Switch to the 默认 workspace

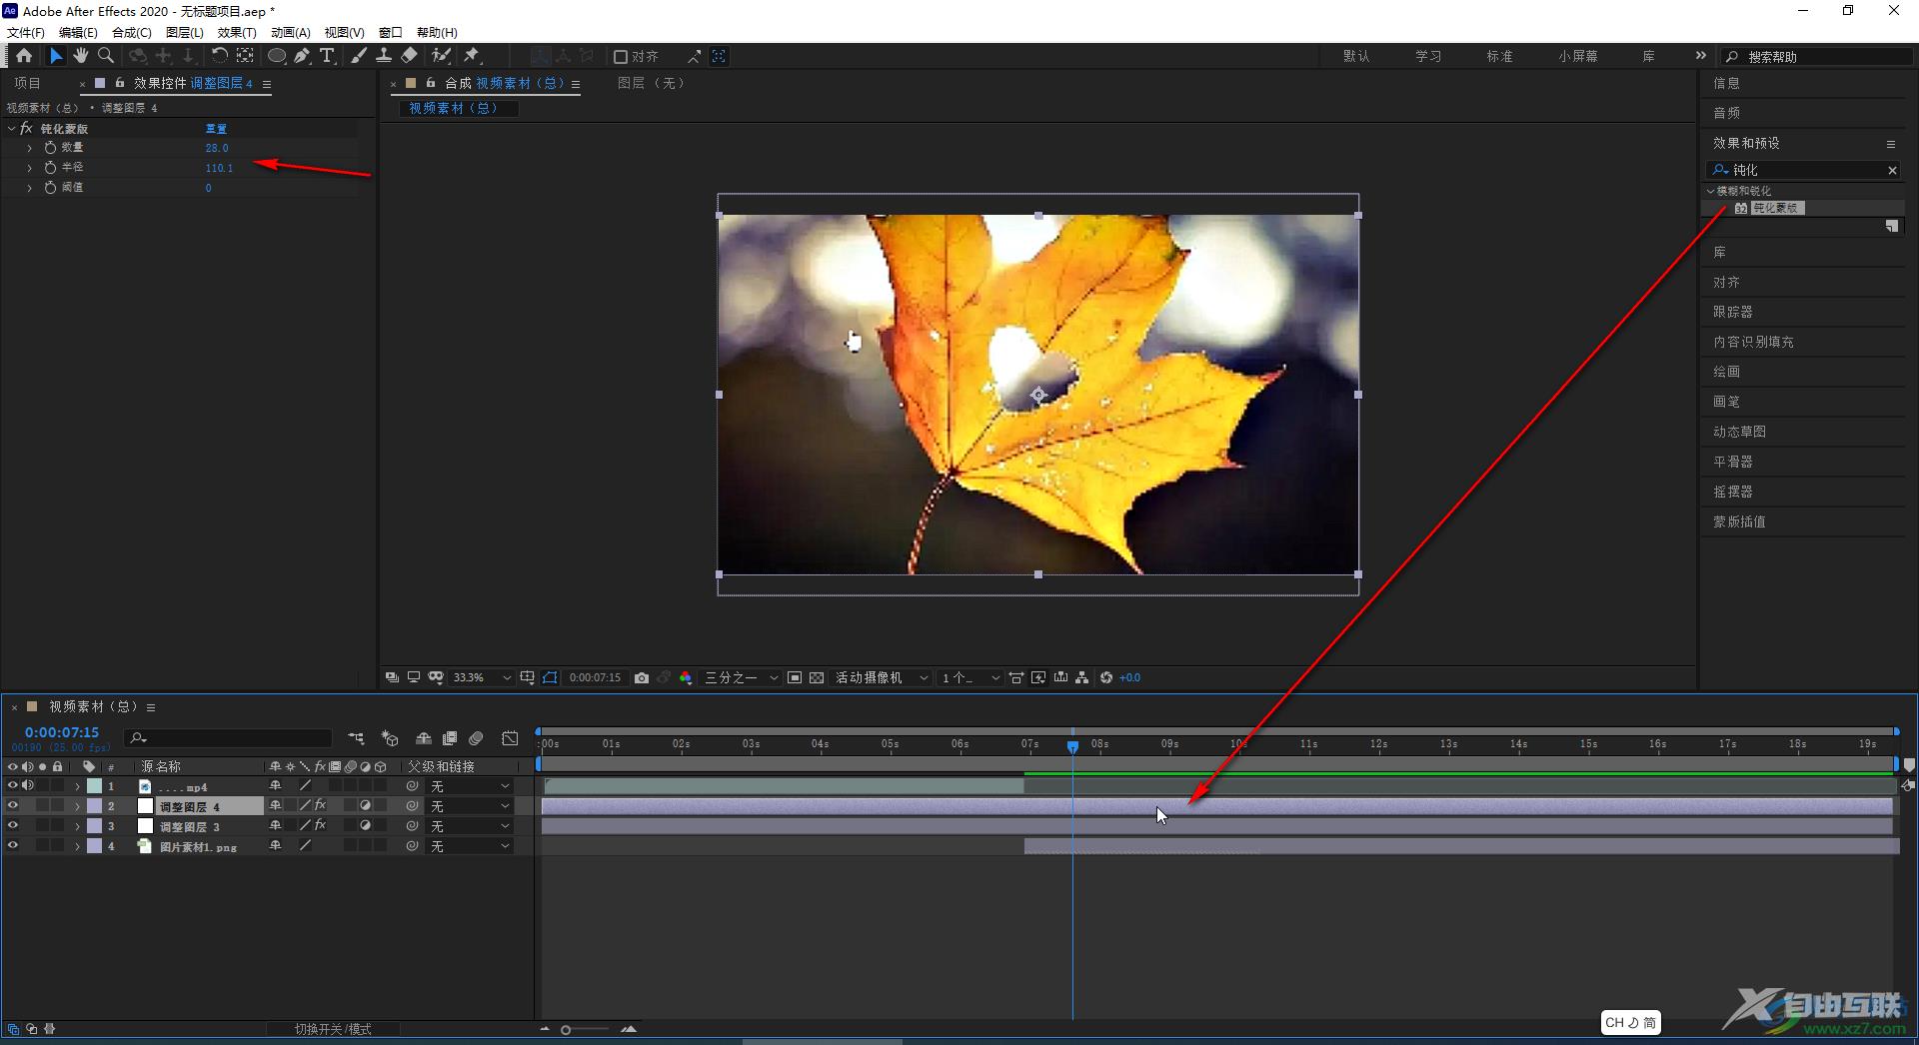[x=1356, y=57]
